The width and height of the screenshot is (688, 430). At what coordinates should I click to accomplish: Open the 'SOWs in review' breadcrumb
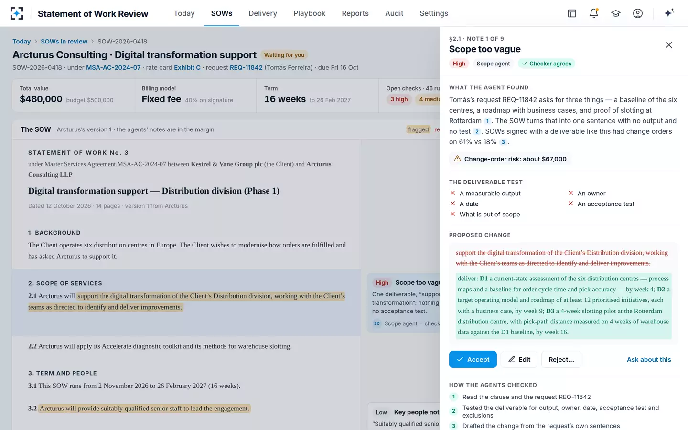[x=64, y=42]
